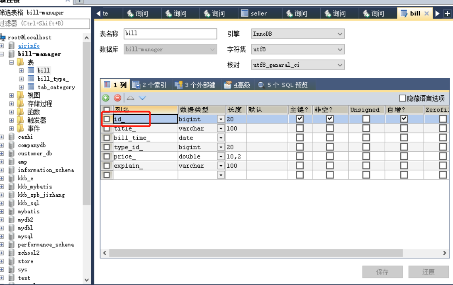Open the airinfo database link
Image resolution: width=453 pixels, height=285 pixels.
click(28, 46)
